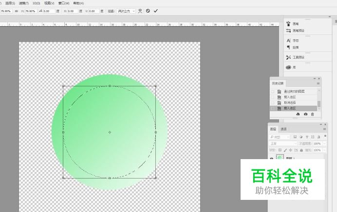Set history brush source for 取消选择 state

[273, 103]
